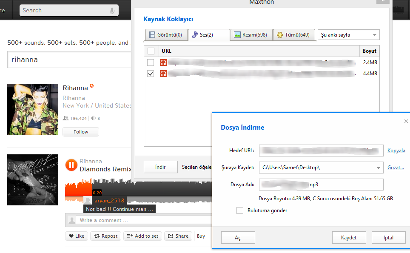The width and height of the screenshot is (410, 253).
Task: Toggle the select-all checkbox in the URL header
Action: (x=151, y=51)
